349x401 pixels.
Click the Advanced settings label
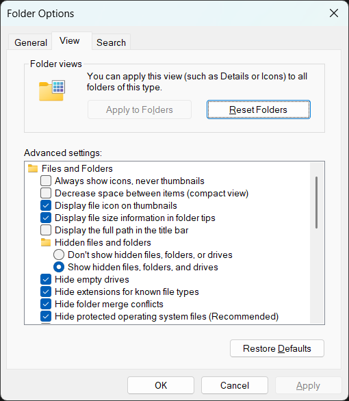click(x=63, y=153)
